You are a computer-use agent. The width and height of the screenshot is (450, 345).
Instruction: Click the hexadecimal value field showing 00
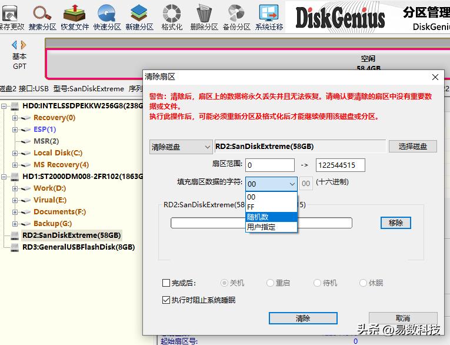(x=306, y=184)
